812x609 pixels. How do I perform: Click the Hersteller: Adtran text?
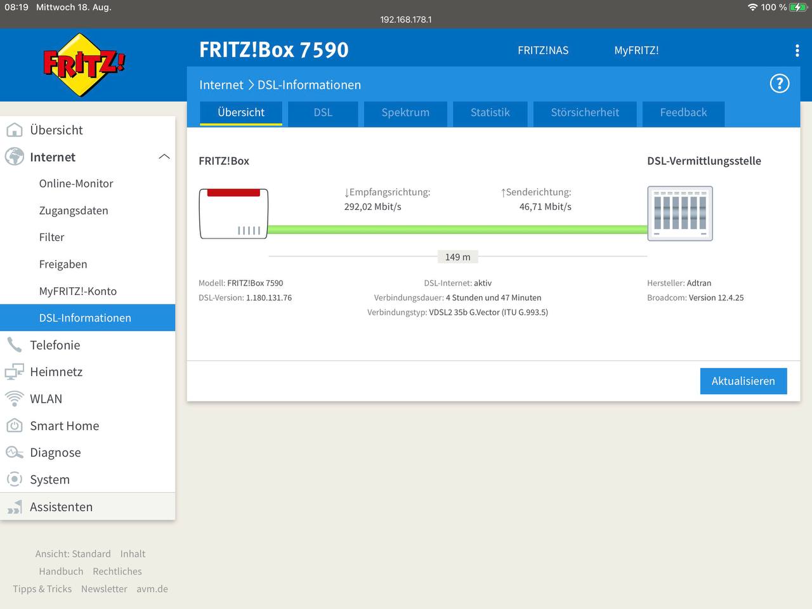click(x=679, y=283)
